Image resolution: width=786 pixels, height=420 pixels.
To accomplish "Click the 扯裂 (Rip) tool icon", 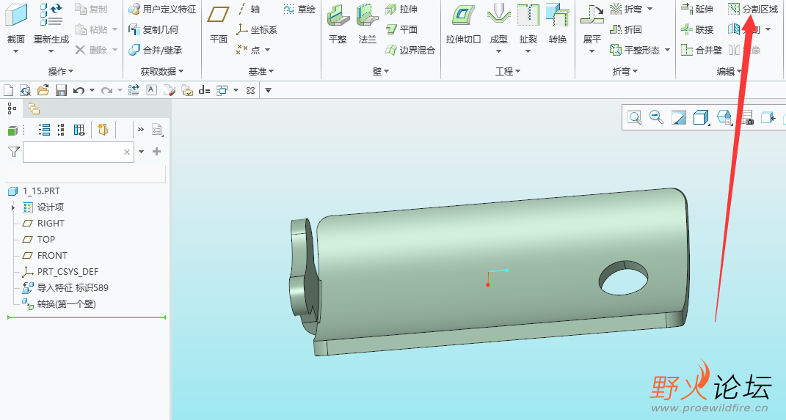I will (528, 15).
